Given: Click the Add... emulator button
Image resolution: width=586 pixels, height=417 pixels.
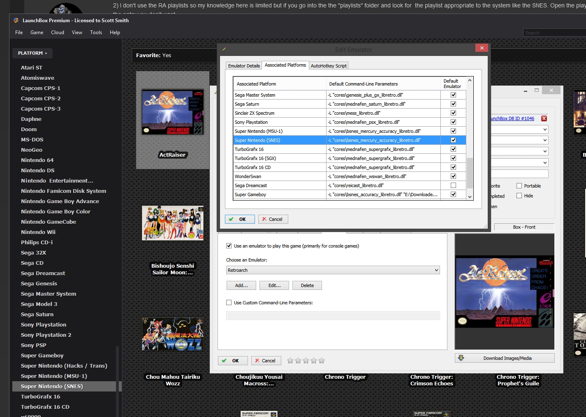Looking at the screenshot, I should point(241,285).
